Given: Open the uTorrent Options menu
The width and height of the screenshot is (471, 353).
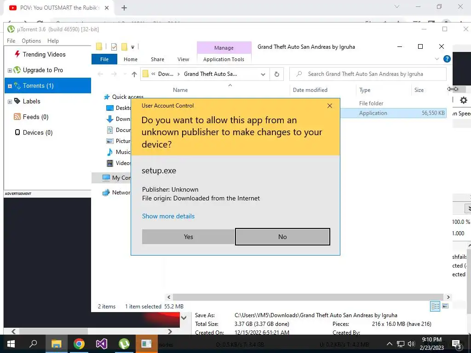Looking at the screenshot, I should (x=31, y=41).
